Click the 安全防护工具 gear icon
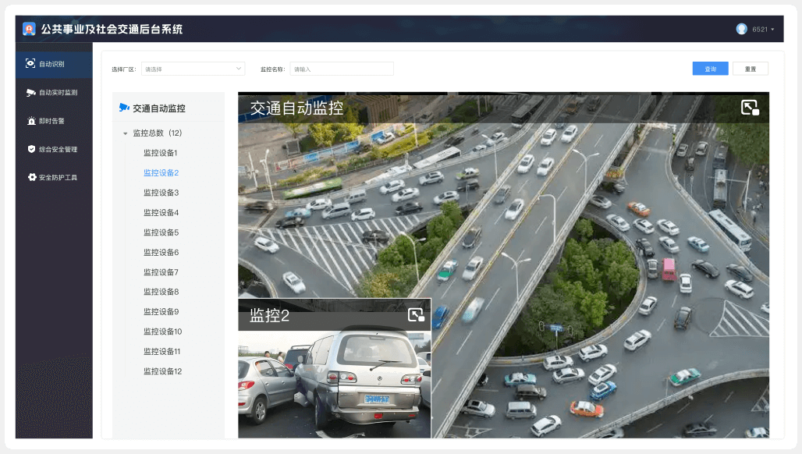Screen dimensions: 802x454 [x=32, y=177]
